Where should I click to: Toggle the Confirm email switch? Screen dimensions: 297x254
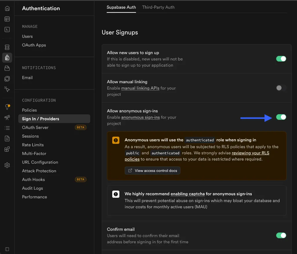(x=281, y=235)
